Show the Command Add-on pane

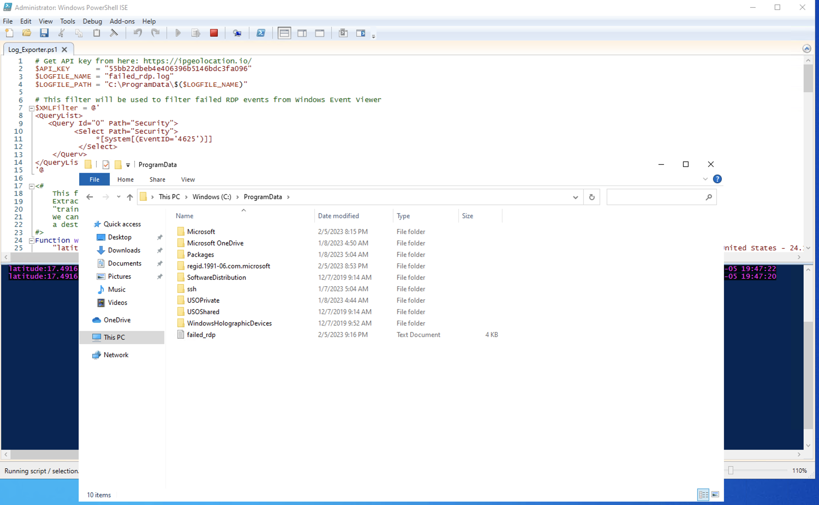(361, 33)
